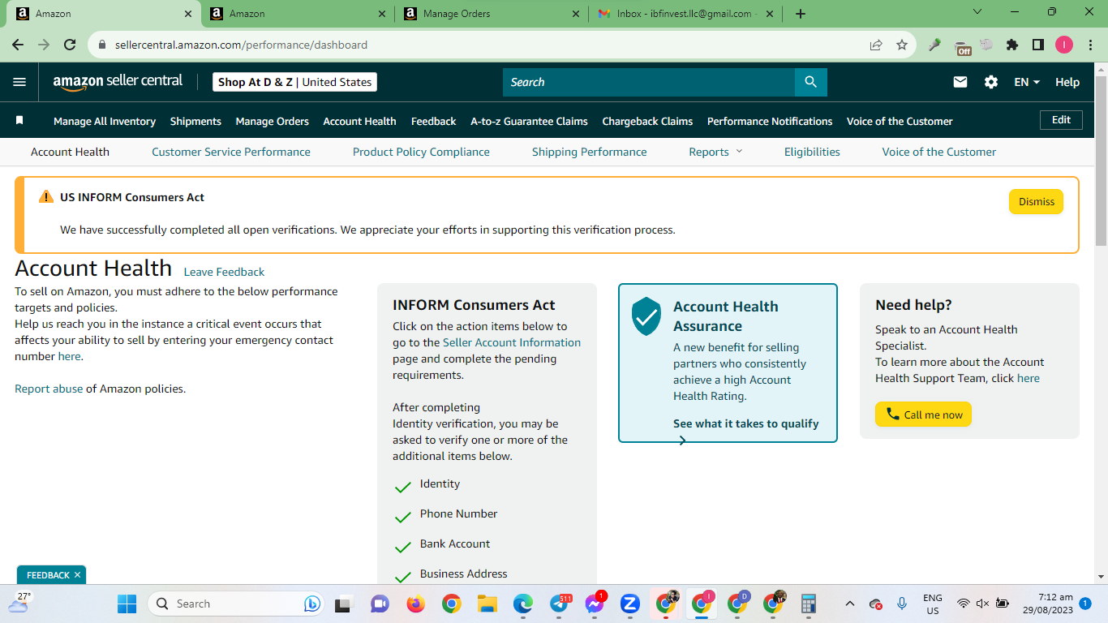Screen dimensions: 1108x623
Task: Open Chargeback Claims menu item
Action: point(647,121)
